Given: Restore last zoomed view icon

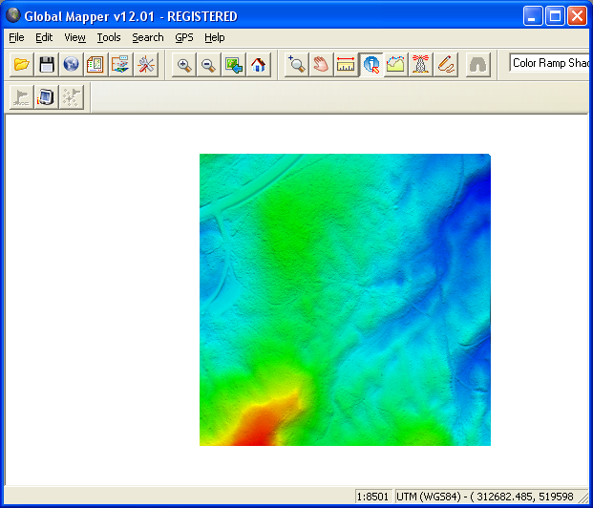Looking at the screenshot, I should point(233,65).
